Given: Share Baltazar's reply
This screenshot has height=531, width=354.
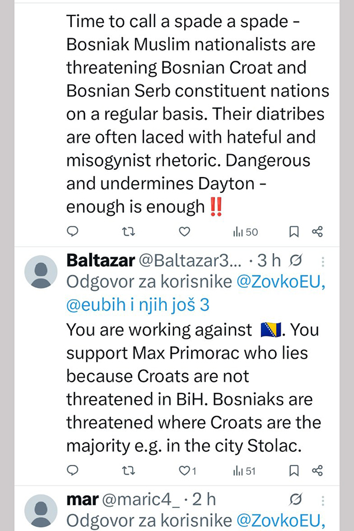Looking at the screenshot, I should (317, 470).
